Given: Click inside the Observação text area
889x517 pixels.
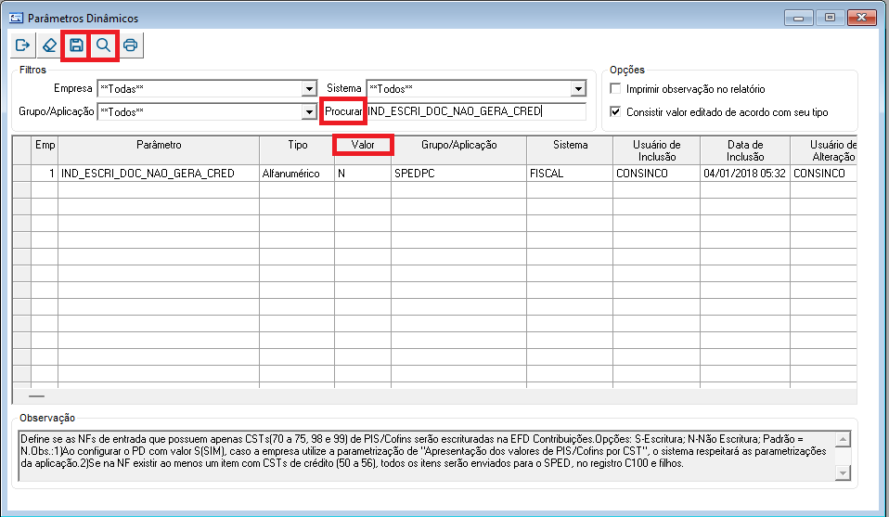Looking at the screenshot, I should coord(427,457).
